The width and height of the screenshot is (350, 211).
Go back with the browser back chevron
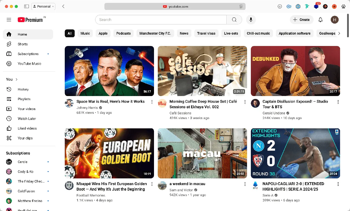[x=63, y=6]
